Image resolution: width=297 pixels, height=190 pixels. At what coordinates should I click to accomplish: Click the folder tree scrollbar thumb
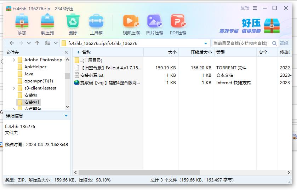67,76
